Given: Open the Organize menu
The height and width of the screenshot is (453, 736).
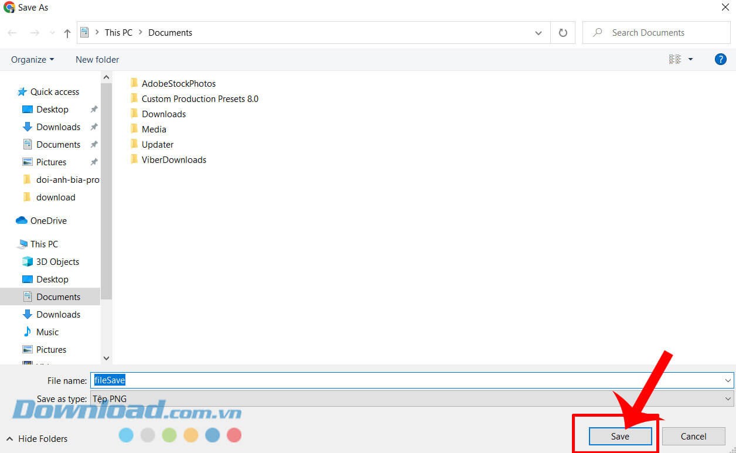Looking at the screenshot, I should coord(32,60).
